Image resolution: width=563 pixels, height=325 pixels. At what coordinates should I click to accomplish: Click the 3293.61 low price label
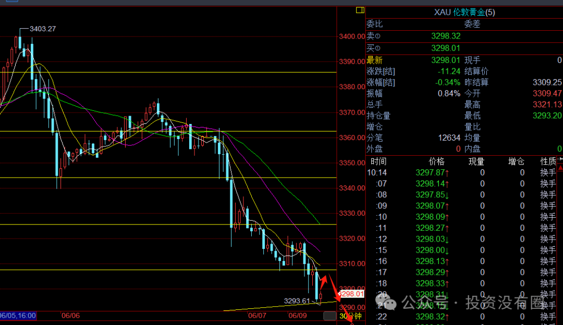point(297,301)
